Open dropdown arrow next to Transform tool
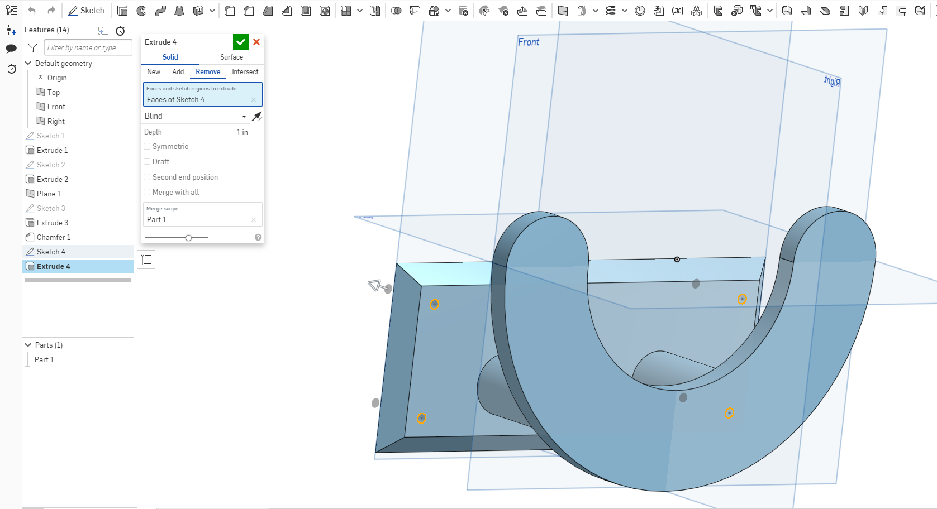Screen dimensions: 937x509 (x=448, y=11)
